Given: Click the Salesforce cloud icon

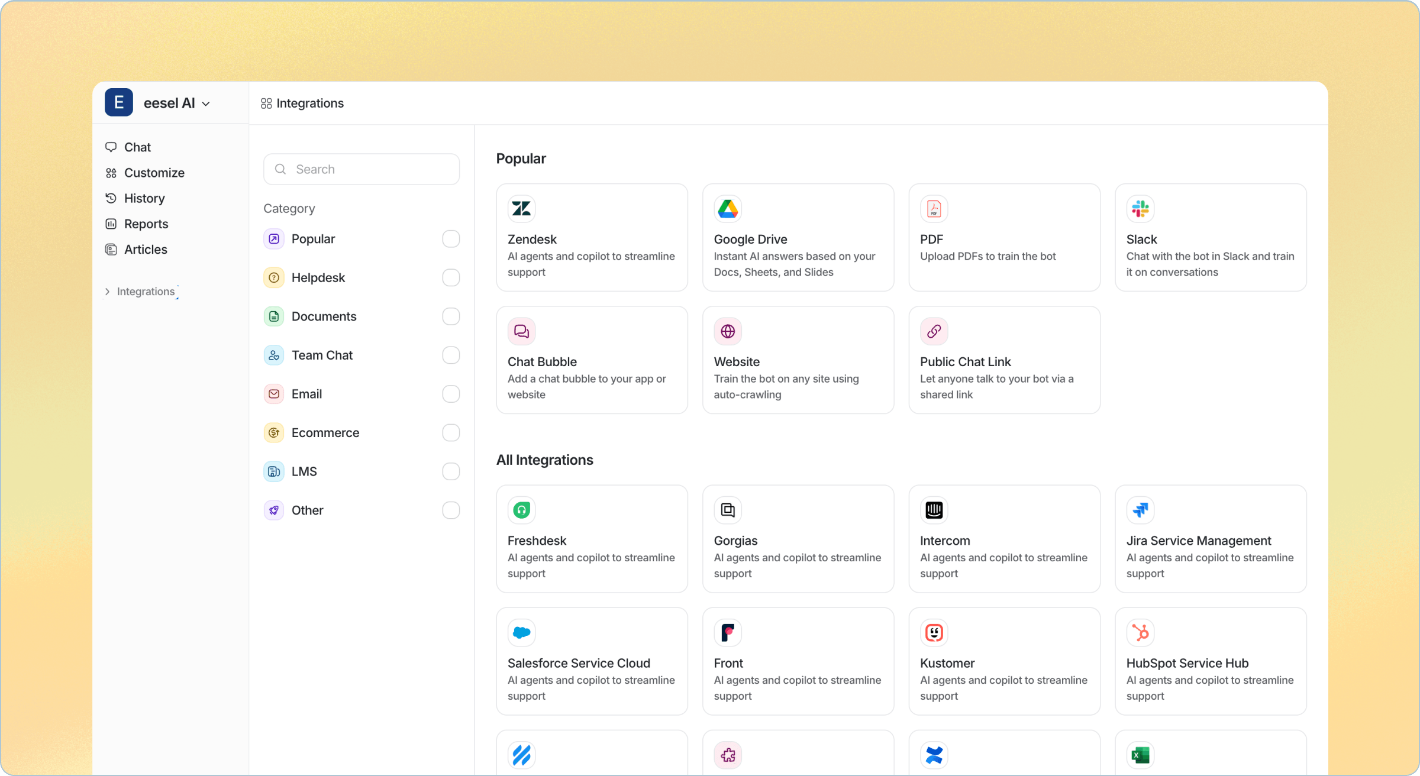Looking at the screenshot, I should [521, 632].
